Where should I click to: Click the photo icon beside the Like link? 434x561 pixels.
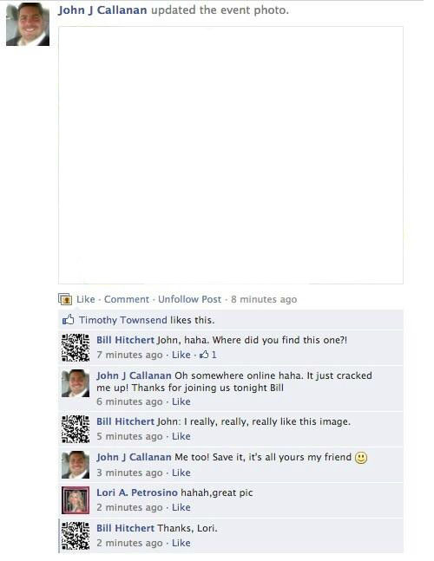65,299
